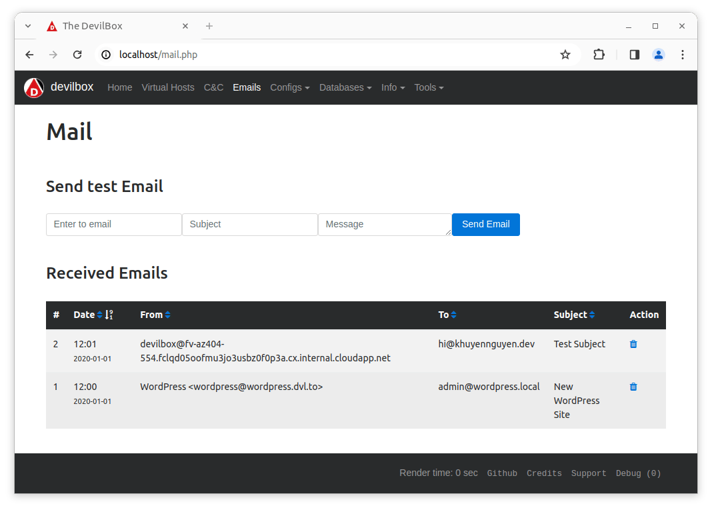The height and width of the screenshot is (510, 712).
Task: Bookmark this page with star icon
Action: tap(565, 55)
